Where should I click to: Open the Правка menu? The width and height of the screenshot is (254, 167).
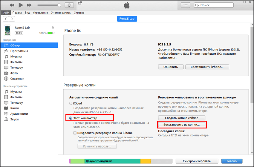(x=17, y=13)
